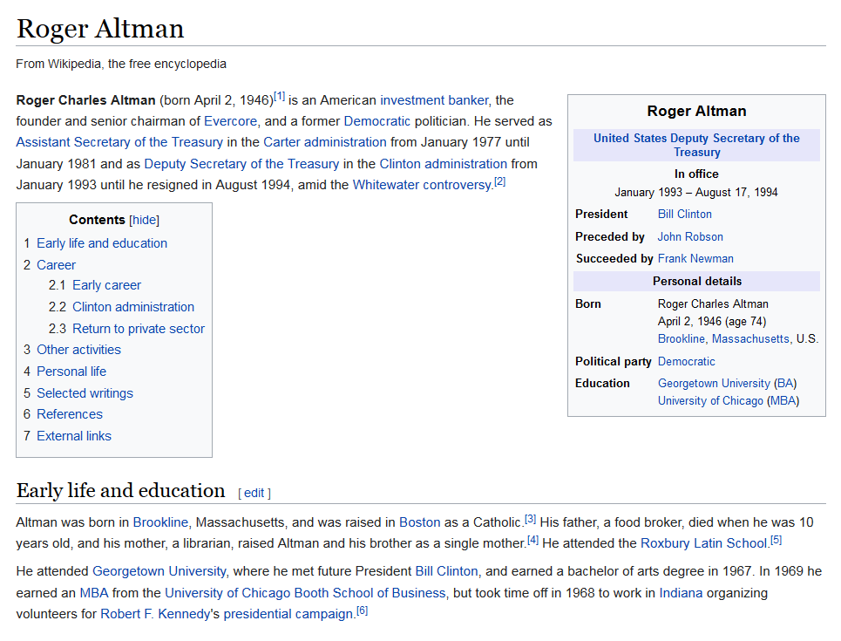Open Georgetown University in infobox Education row
This screenshot has width=841, height=641.
(714, 384)
